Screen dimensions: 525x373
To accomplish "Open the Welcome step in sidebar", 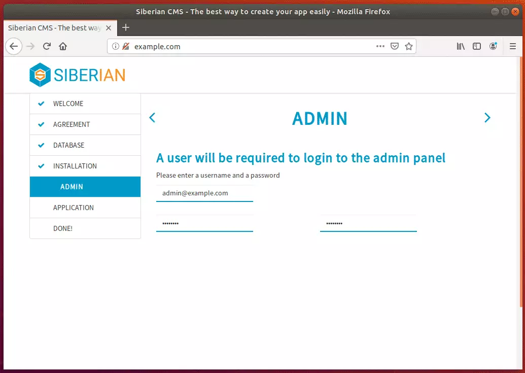I will (x=85, y=104).
